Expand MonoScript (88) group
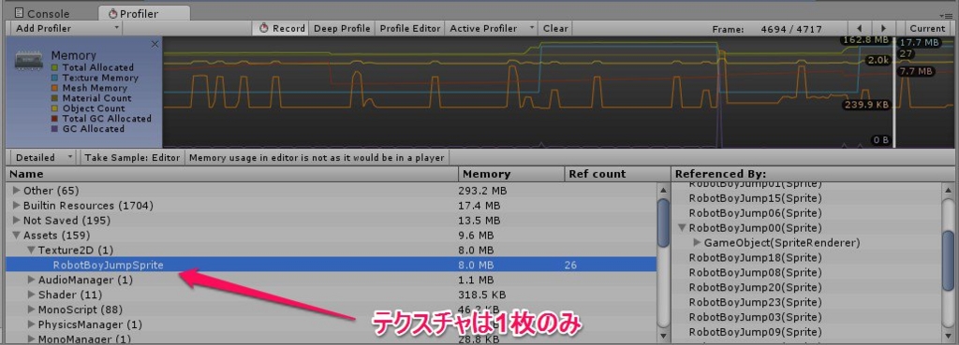Image resolution: width=959 pixels, height=345 pixels. (31, 309)
